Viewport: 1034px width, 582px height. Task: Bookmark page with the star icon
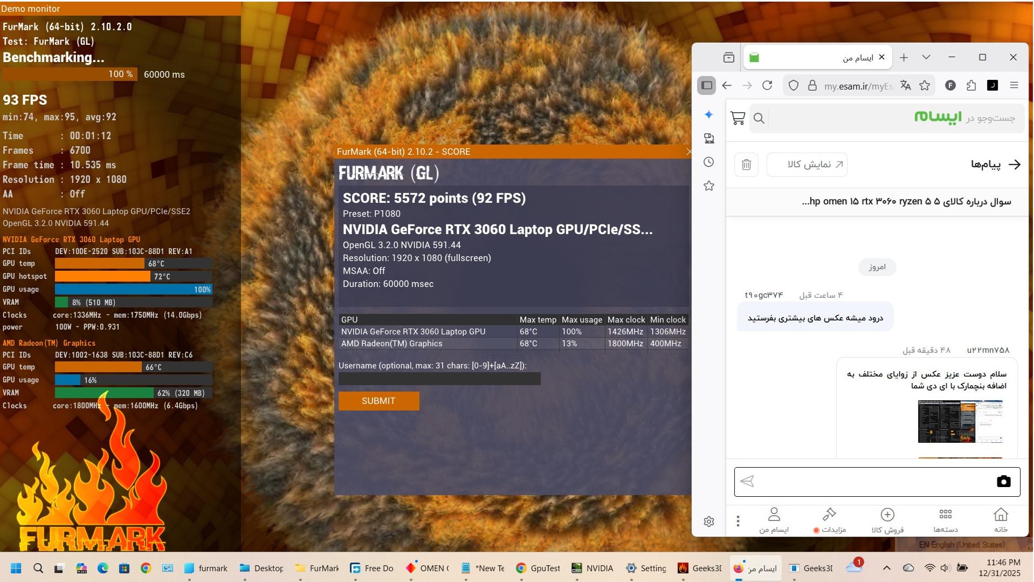[925, 85]
